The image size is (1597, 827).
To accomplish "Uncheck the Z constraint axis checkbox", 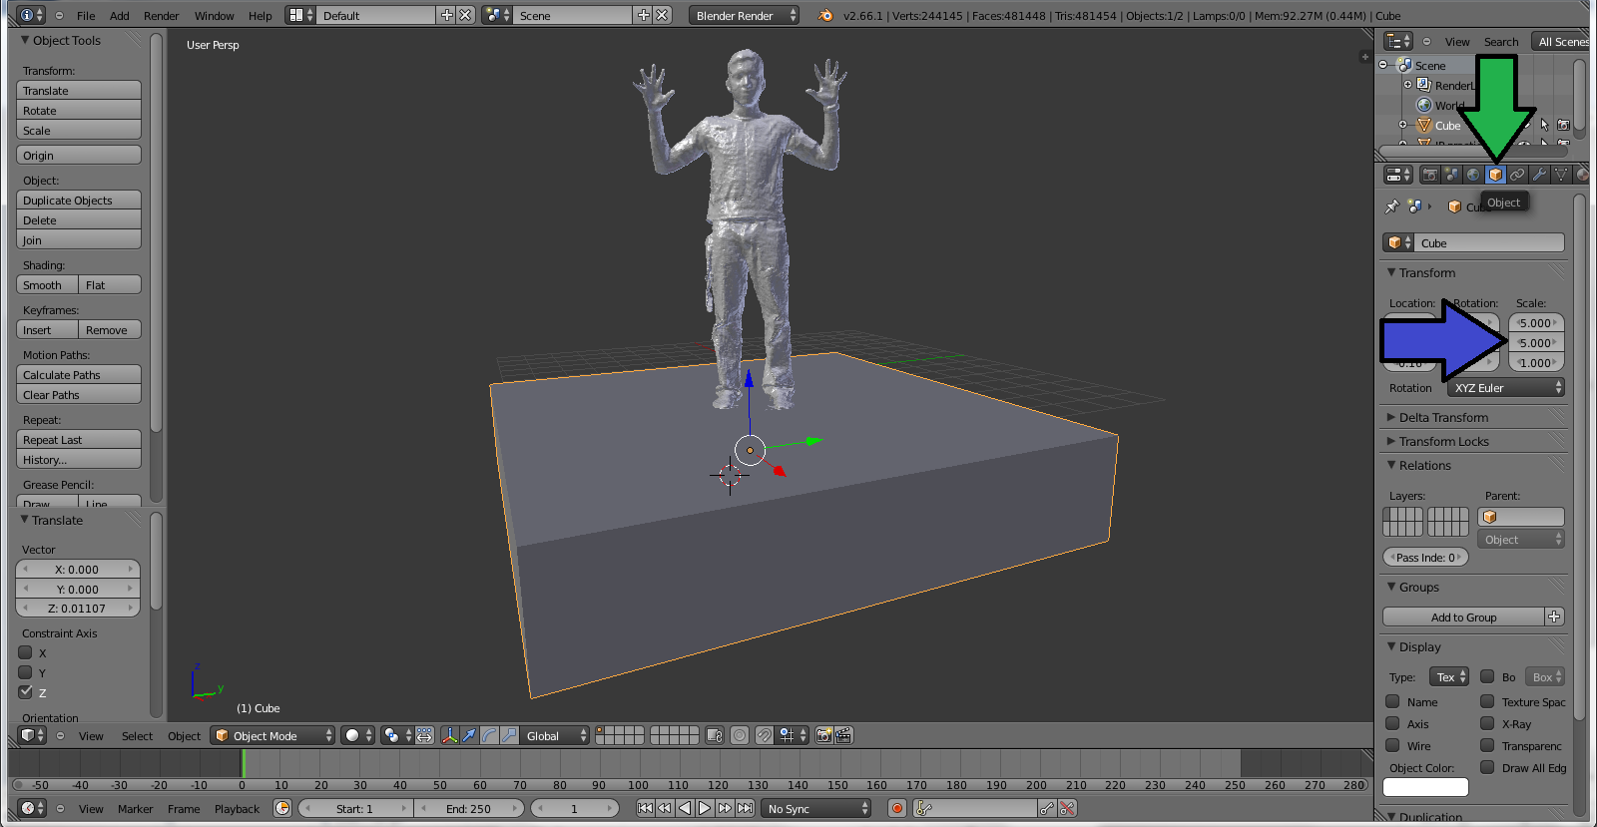I will pyautogui.click(x=26, y=692).
